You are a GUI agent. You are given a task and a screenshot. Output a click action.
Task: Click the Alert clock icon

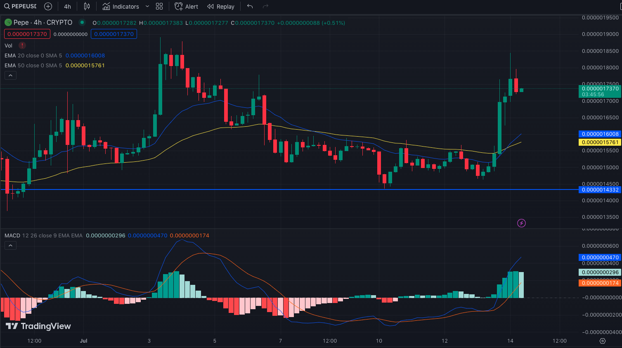(x=179, y=6)
